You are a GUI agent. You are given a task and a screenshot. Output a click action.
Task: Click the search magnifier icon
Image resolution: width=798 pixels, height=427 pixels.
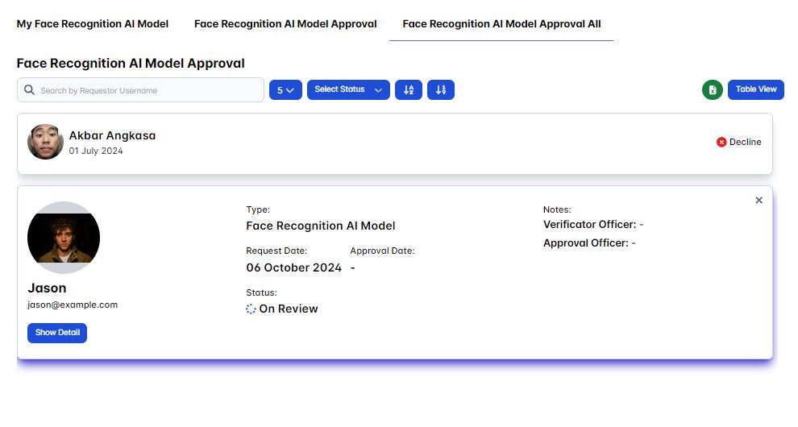click(x=30, y=90)
